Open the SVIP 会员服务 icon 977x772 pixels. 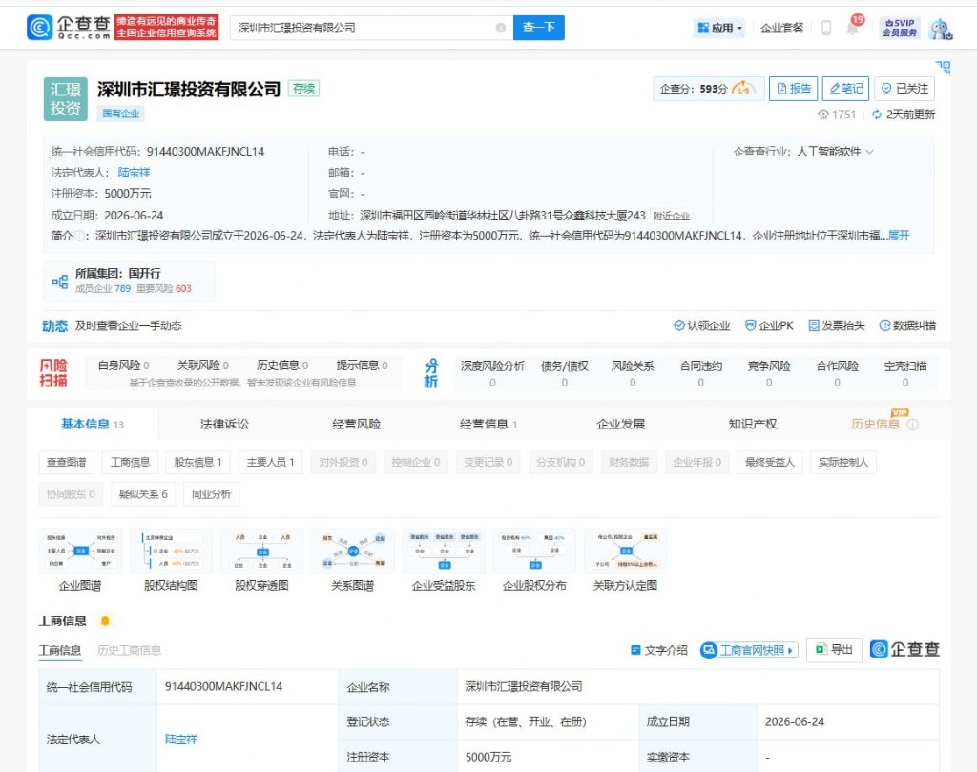(900, 28)
